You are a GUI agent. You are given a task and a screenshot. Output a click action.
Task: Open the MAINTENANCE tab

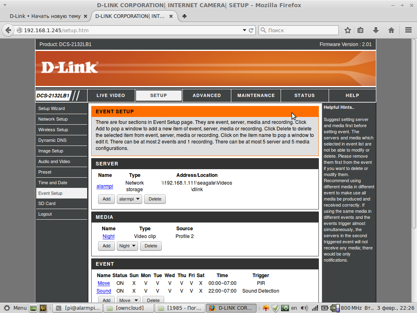point(256,95)
